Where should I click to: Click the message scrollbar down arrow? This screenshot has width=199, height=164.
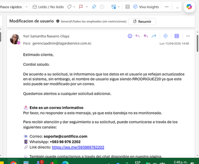pos(197,156)
